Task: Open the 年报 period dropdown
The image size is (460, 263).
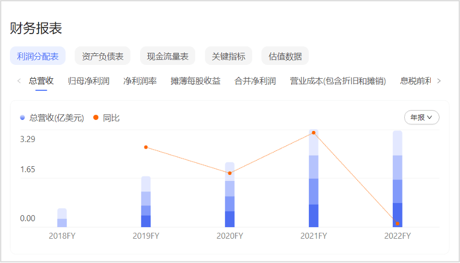Action: tap(421, 117)
